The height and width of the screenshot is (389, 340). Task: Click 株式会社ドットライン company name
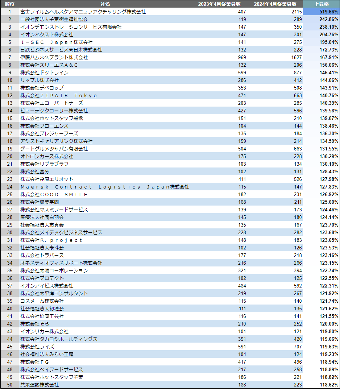coord(44,73)
